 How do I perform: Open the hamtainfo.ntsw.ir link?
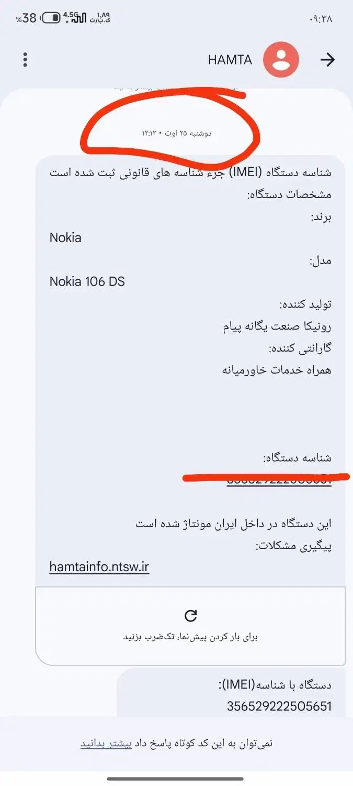point(99,567)
